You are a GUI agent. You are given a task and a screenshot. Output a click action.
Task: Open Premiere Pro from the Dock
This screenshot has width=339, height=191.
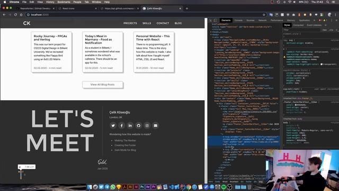point(154,187)
